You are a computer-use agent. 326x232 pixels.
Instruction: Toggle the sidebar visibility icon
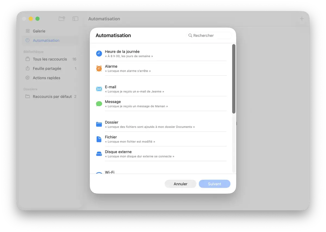pos(75,19)
